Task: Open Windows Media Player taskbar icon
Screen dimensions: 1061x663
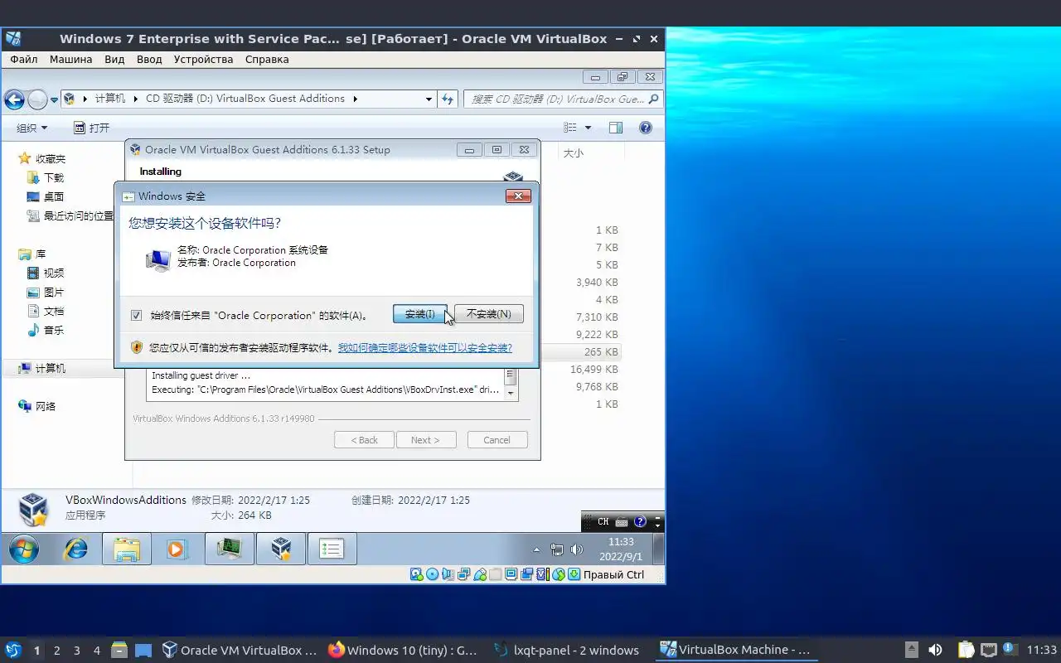Action: tap(176, 549)
